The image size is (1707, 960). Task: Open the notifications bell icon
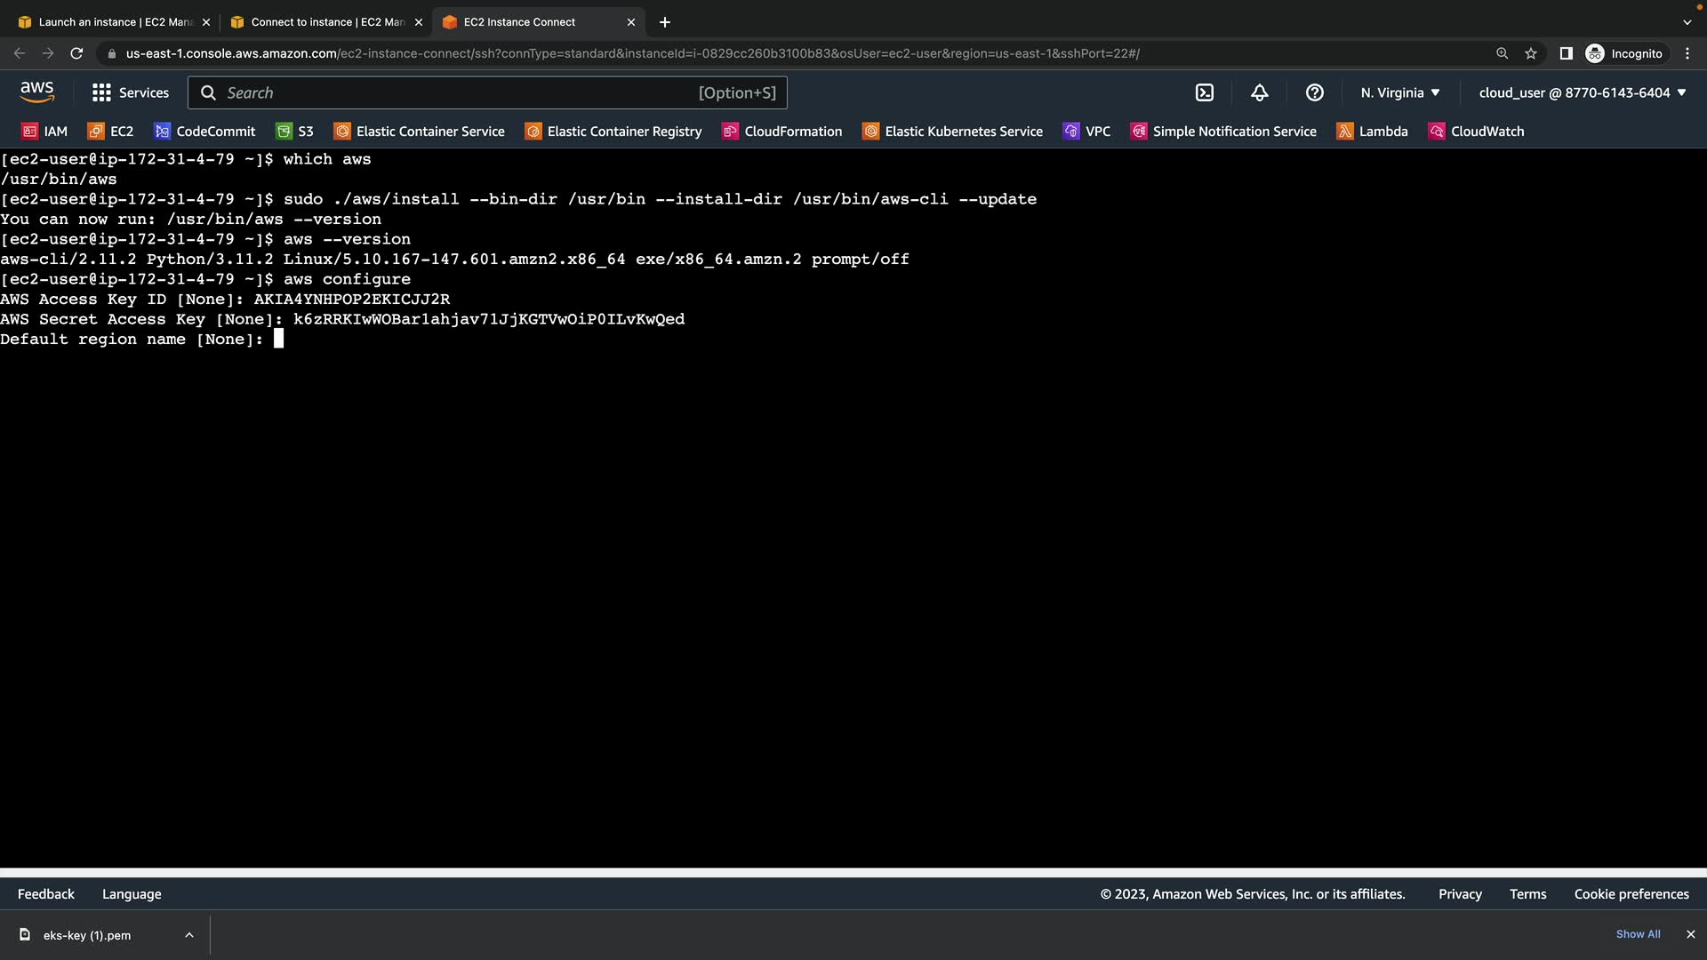(x=1260, y=92)
